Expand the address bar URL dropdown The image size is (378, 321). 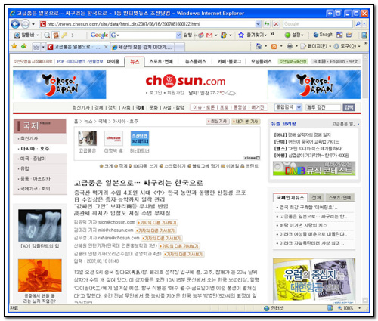pyautogui.click(x=258, y=24)
